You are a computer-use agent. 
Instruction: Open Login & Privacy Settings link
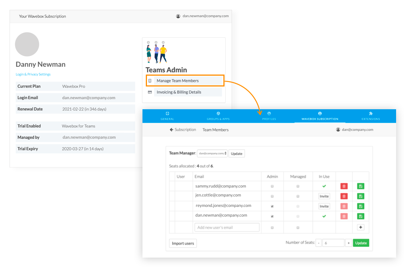pos(33,75)
